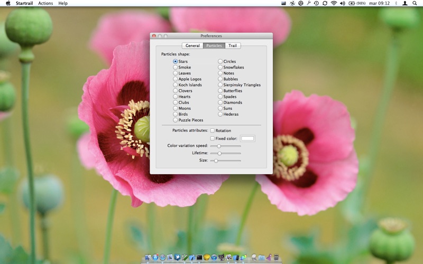The height and width of the screenshot is (264, 423).
Task: Toggle the Fixed color checkbox
Action: pos(213,138)
